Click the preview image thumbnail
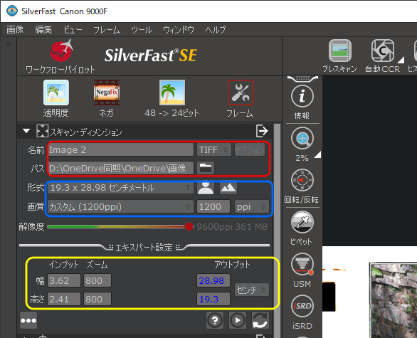The height and width of the screenshot is (338, 417). coord(393,300)
